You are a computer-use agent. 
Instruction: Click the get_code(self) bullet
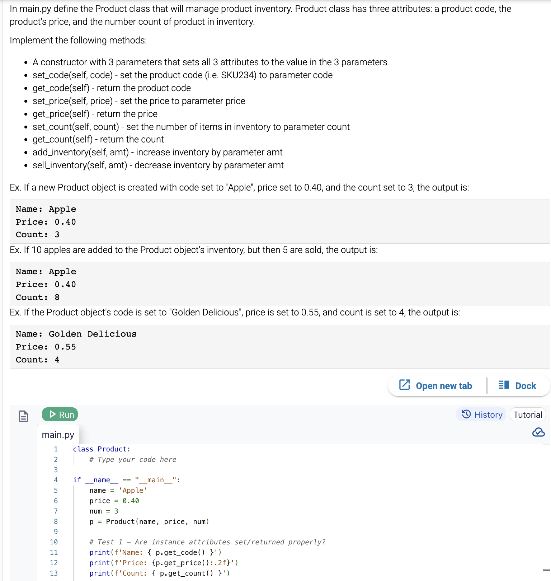[112, 88]
